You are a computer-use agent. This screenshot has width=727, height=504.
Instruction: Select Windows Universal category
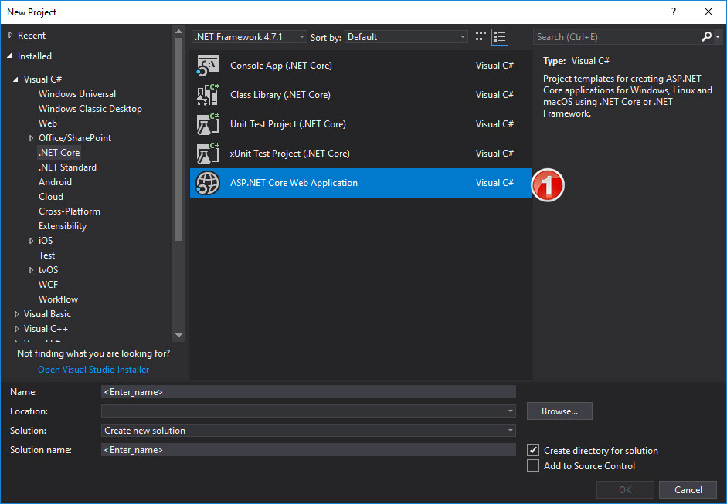pyautogui.click(x=77, y=94)
